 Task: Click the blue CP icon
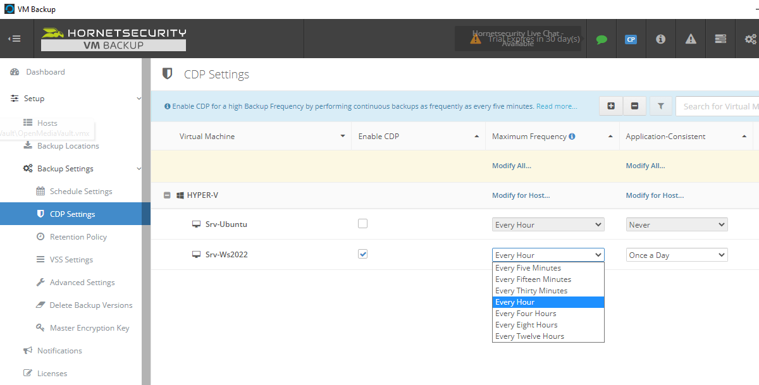[631, 39]
